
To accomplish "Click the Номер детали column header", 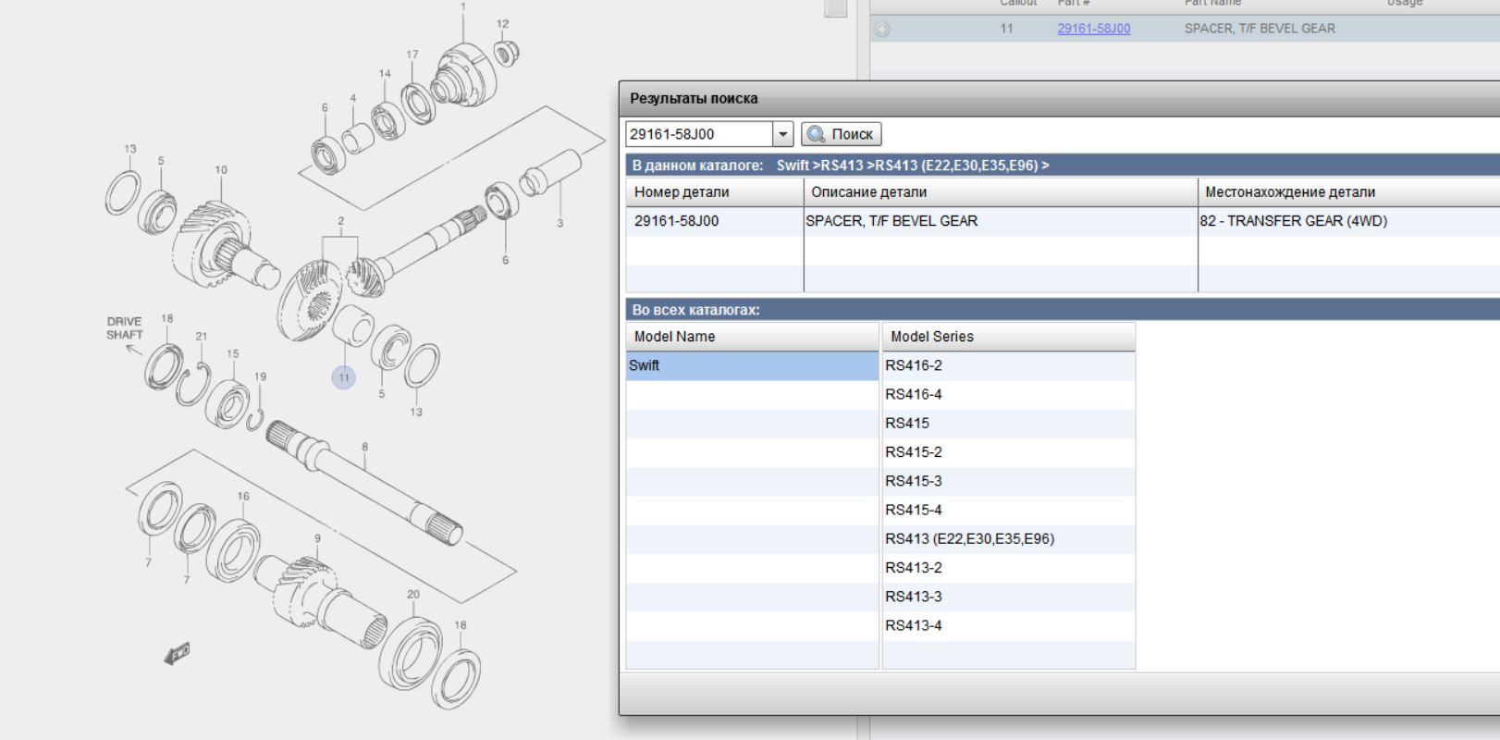I will tap(713, 192).
